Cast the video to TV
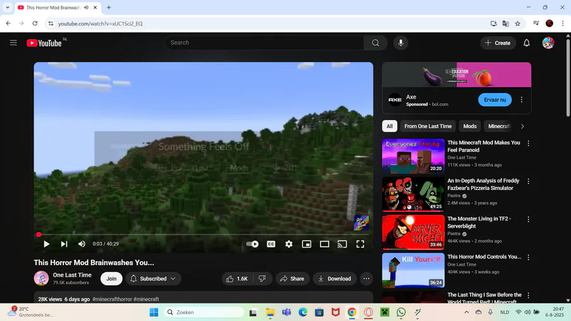571x321 pixels. pyautogui.click(x=343, y=244)
